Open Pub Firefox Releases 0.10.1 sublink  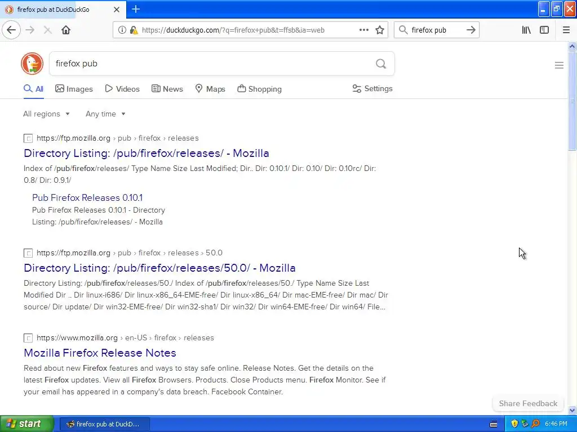pos(87,197)
